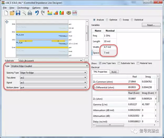Open the Top plane dropdown
Image resolution: width=164 pixels, height=138 pixels.
(x=53, y=78)
